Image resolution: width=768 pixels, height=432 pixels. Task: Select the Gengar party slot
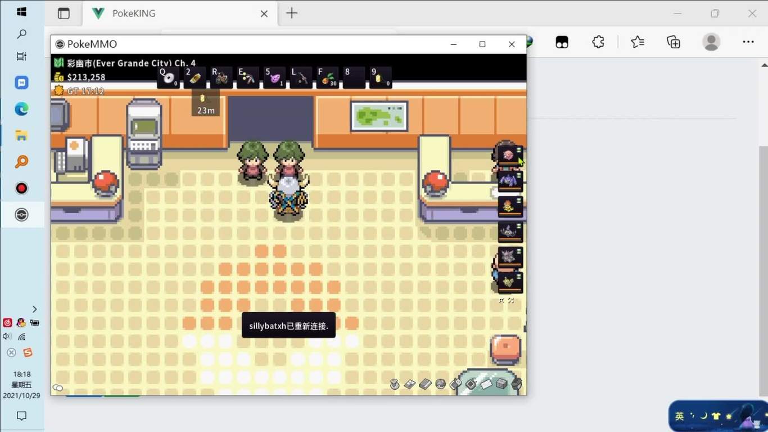pos(510,258)
